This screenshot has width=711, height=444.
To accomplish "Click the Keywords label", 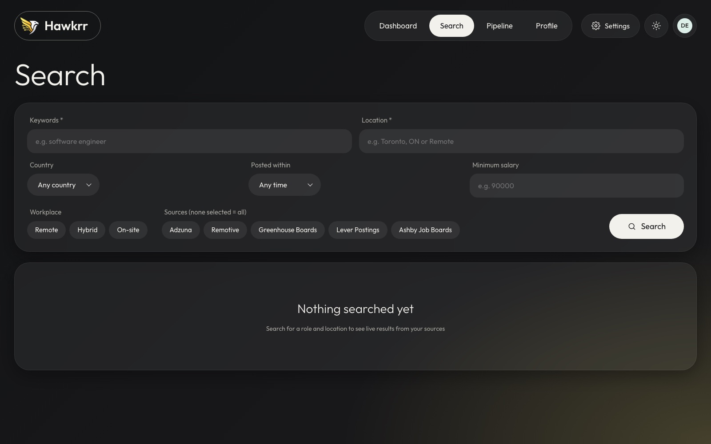I will pos(46,120).
